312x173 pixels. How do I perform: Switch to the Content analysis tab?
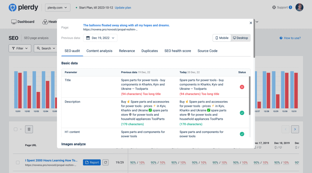(99, 51)
